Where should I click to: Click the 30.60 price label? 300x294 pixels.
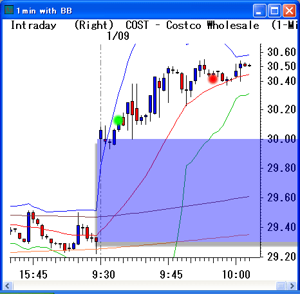281,52
